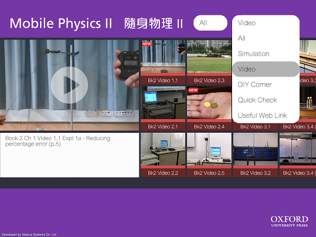
Task: Click the Bk2 Video 3.1 label
Action: [x=256, y=127]
